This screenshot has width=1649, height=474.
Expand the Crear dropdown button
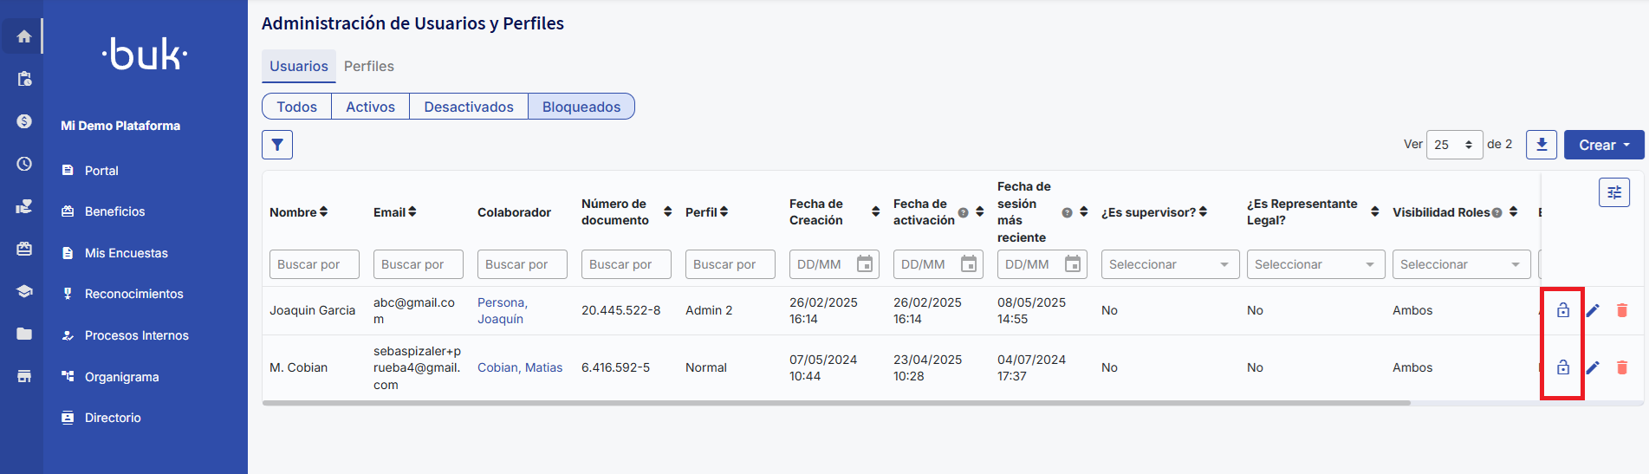pyautogui.click(x=1603, y=145)
